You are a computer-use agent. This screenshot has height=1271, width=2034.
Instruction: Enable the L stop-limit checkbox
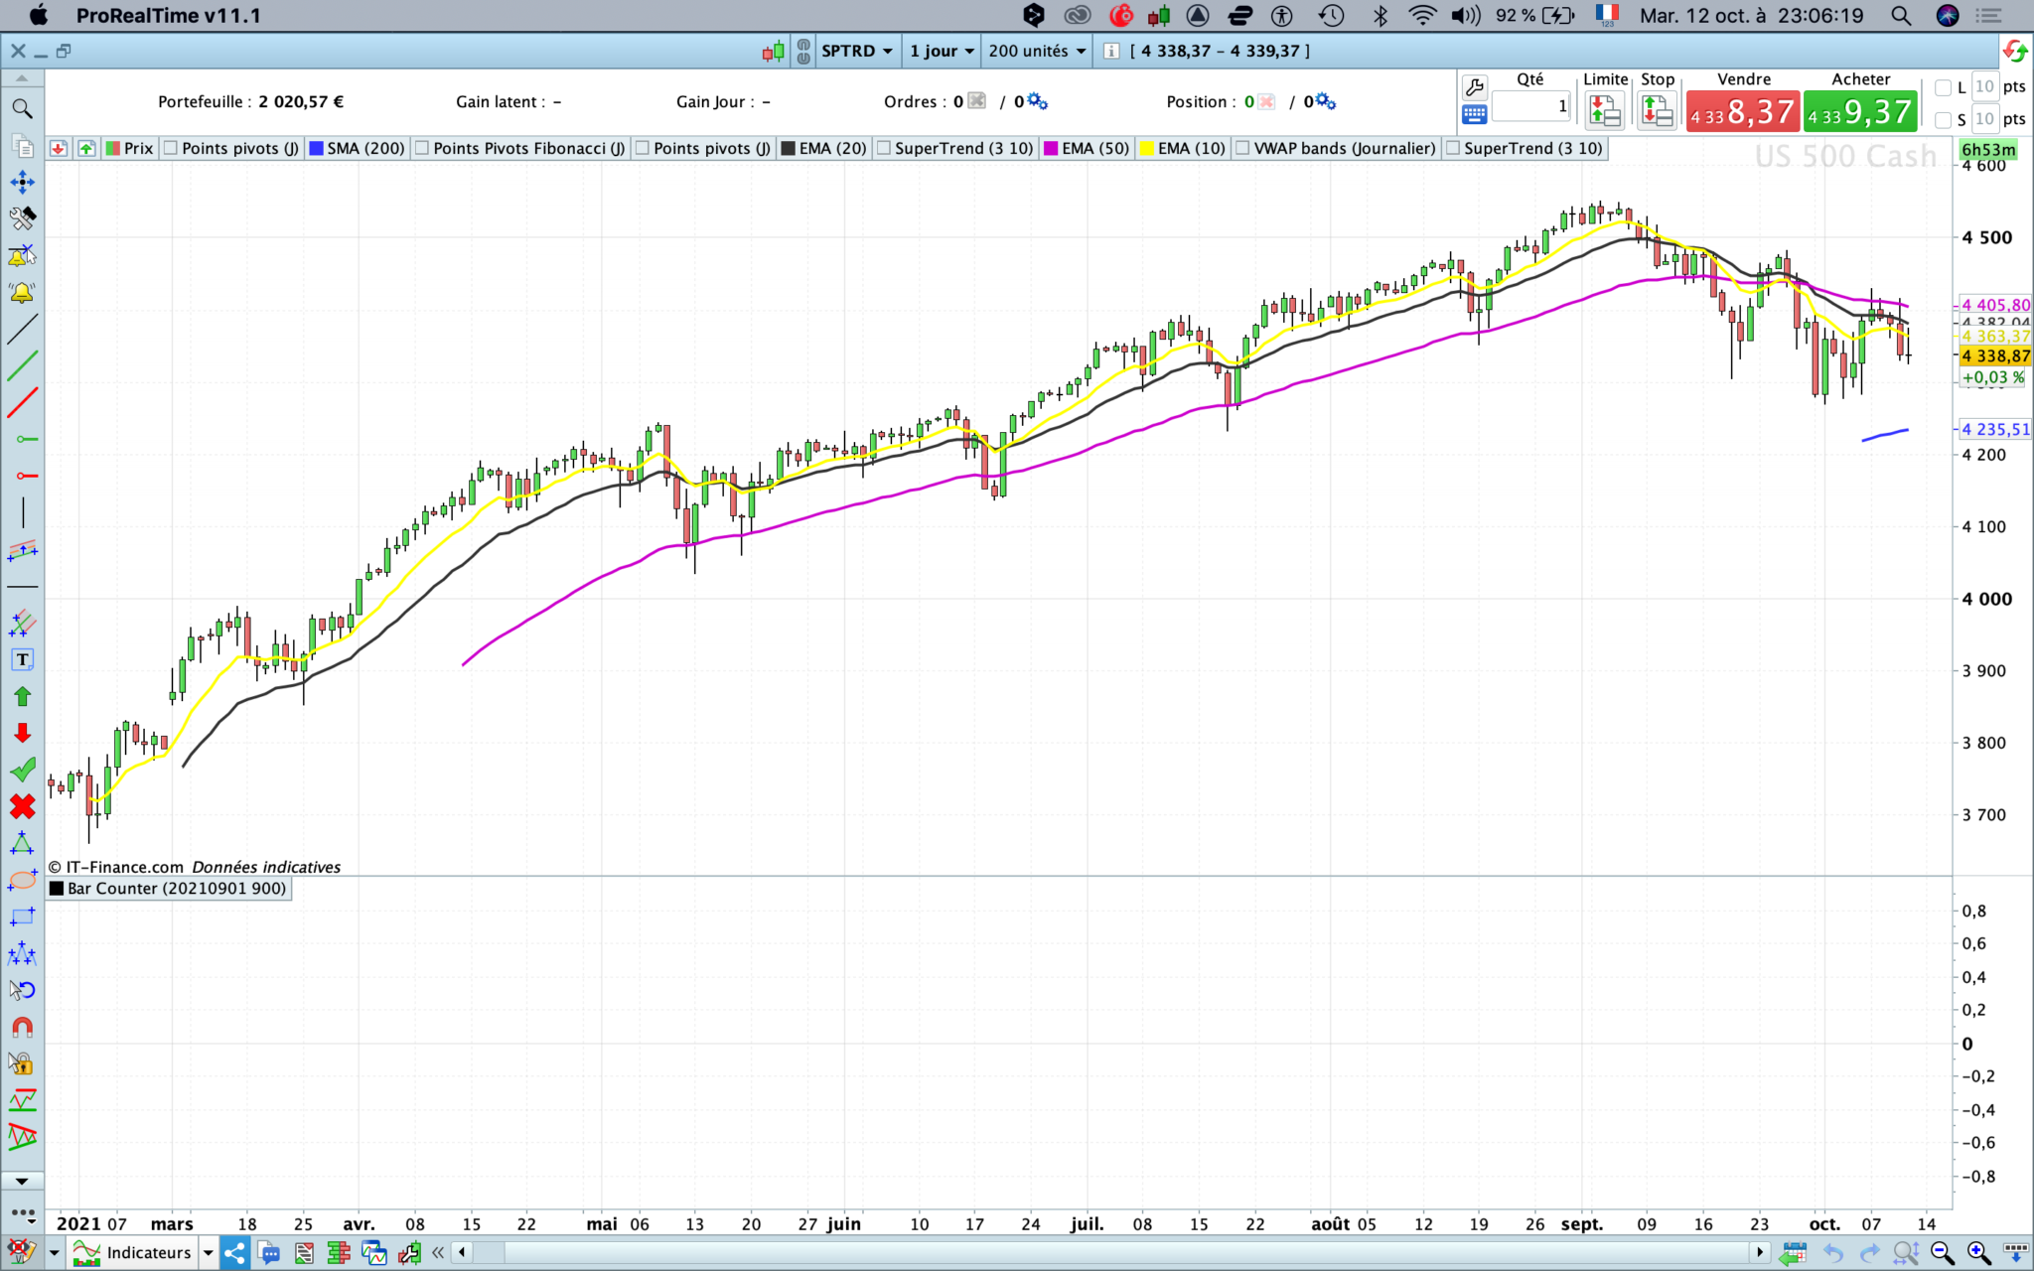click(1944, 87)
